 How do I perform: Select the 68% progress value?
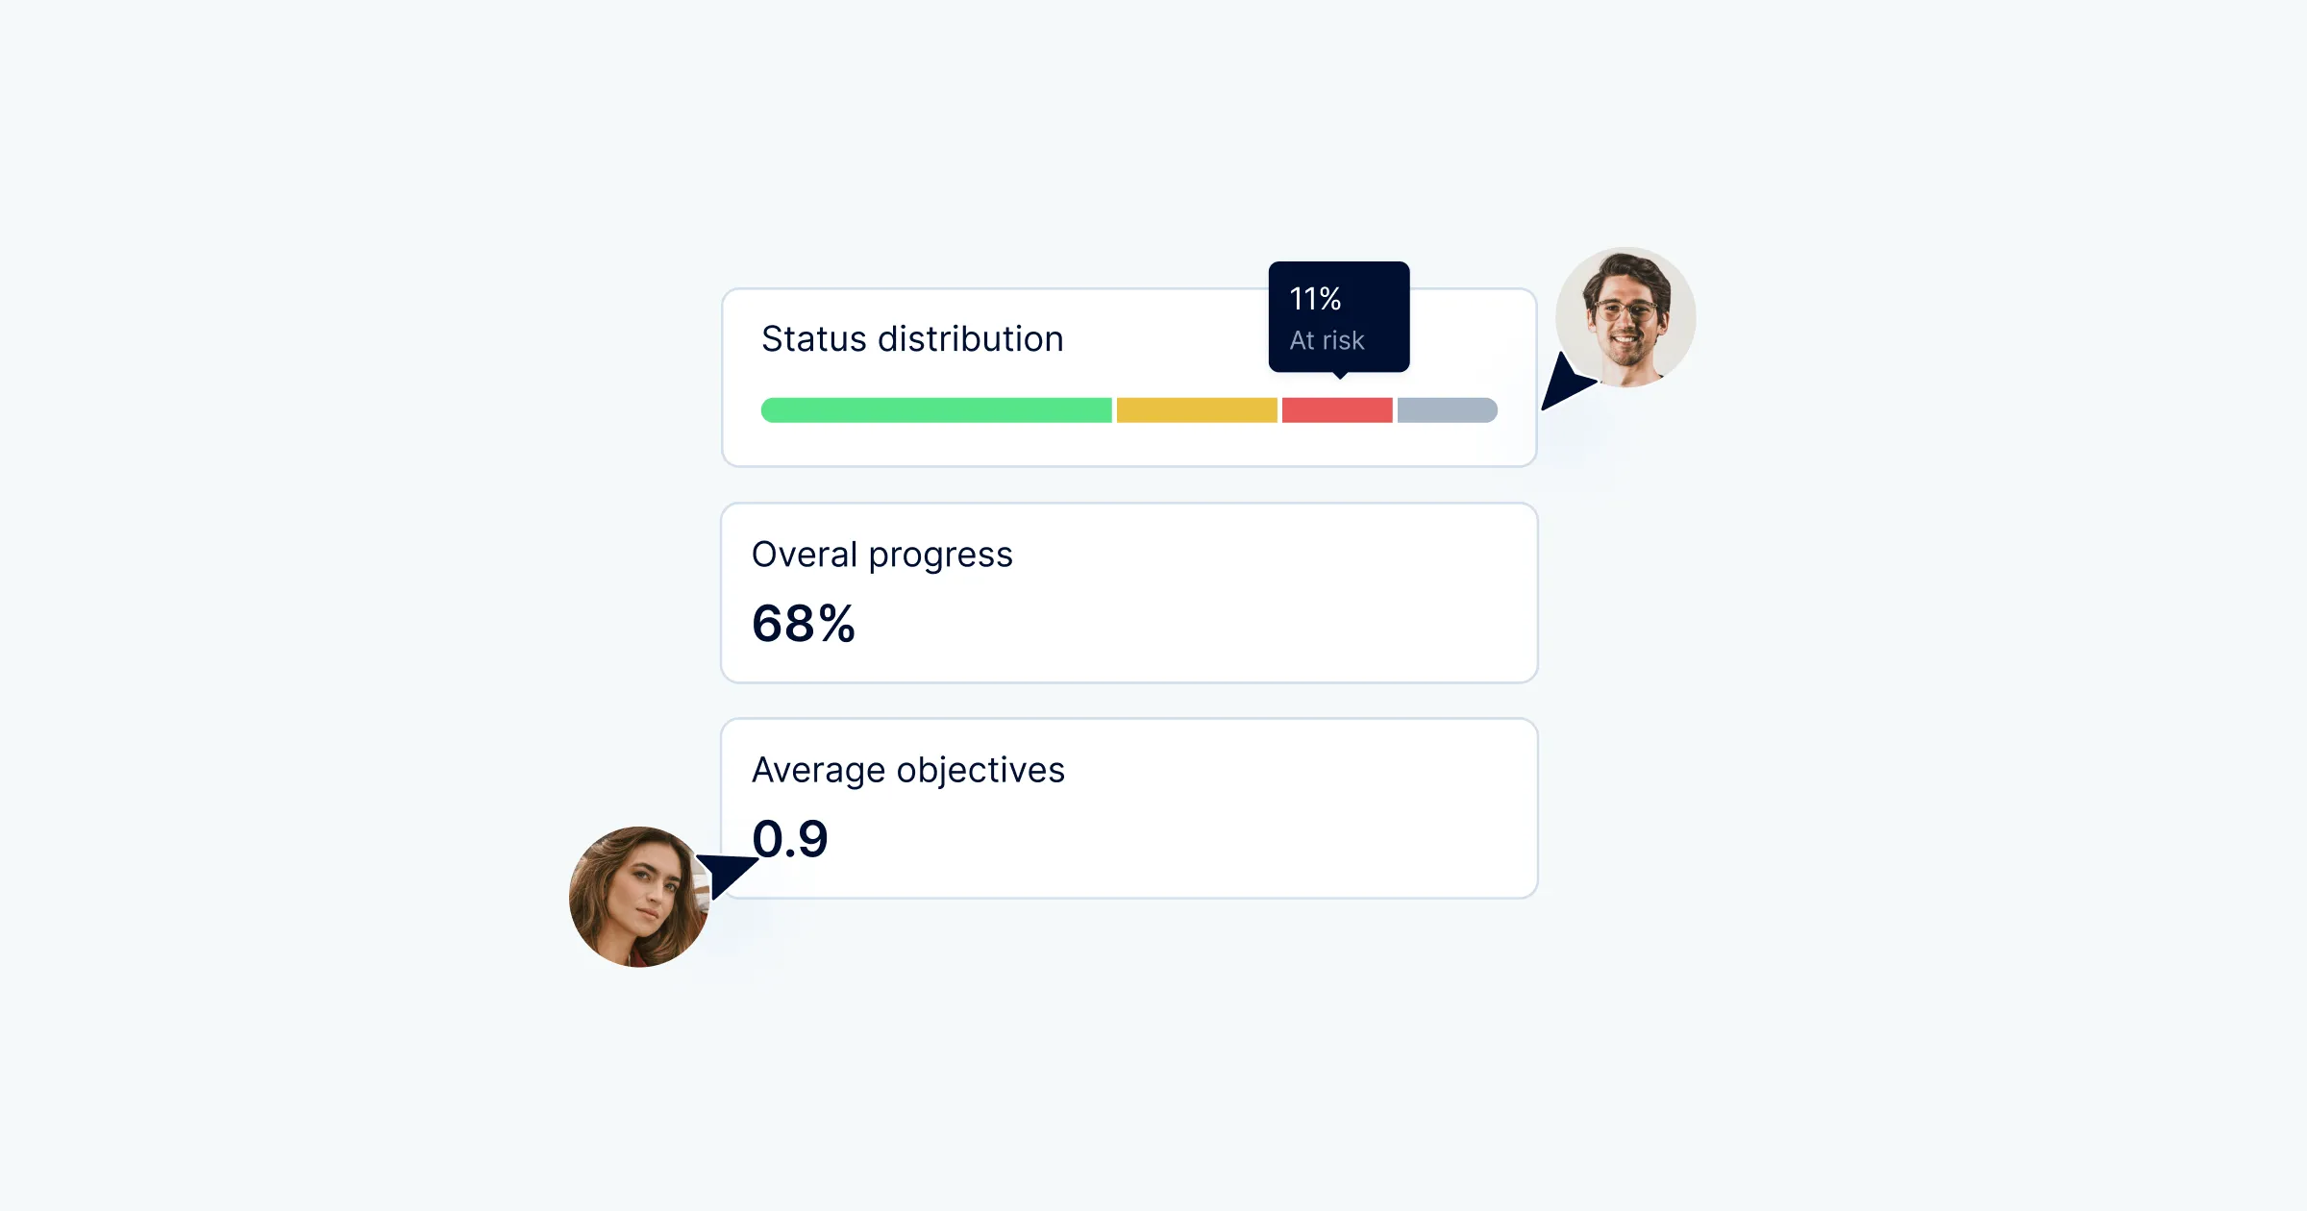pyautogui.click(x=804, y=623)
